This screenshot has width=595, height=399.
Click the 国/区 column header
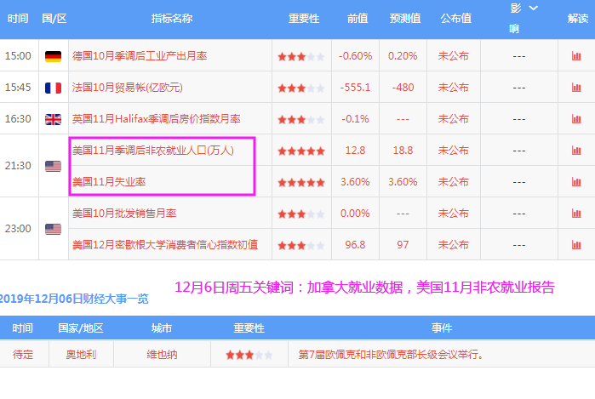(54, 18)
